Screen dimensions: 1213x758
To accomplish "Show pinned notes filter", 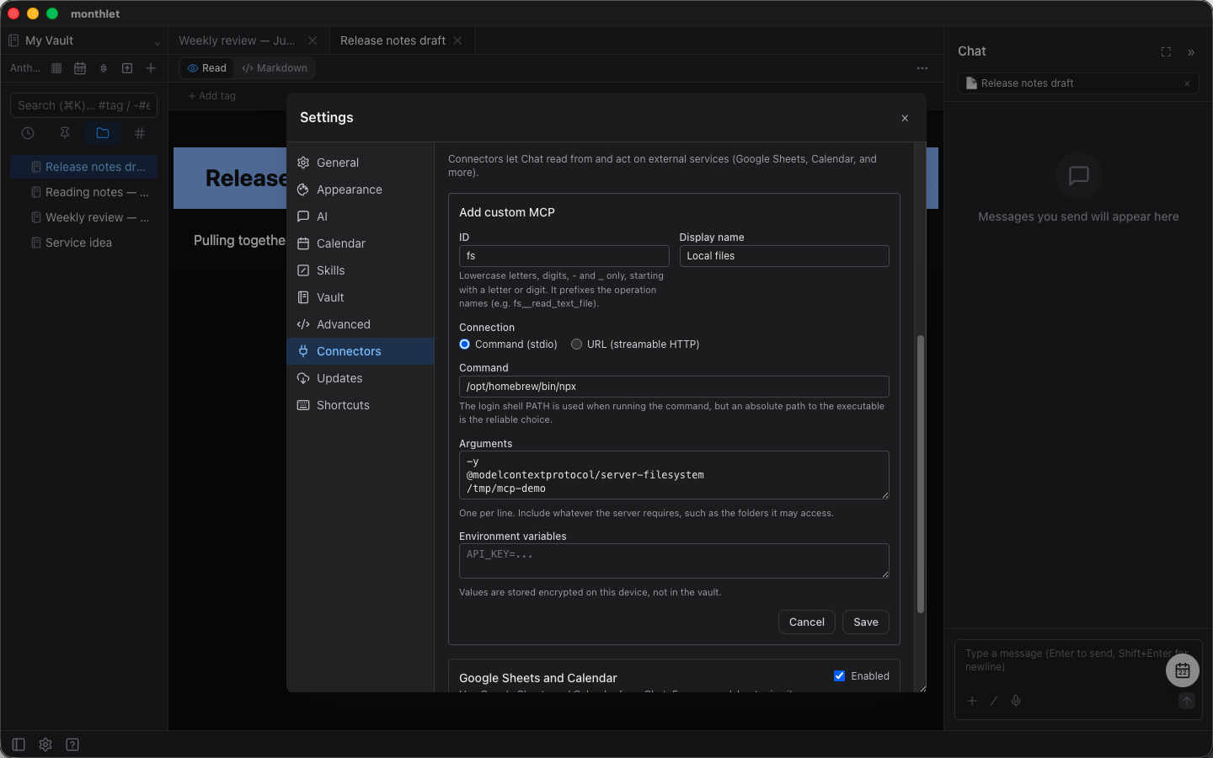I will (65, 133).
